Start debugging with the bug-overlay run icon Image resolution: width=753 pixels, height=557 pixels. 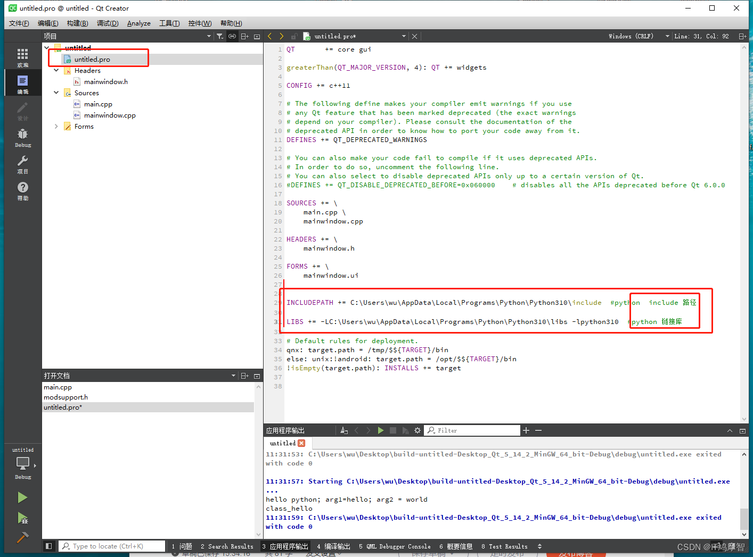tap(22, 518)
